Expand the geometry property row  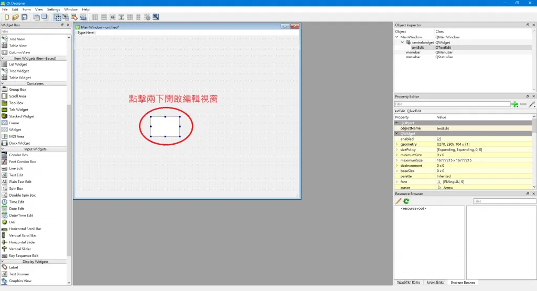[397, 144]
